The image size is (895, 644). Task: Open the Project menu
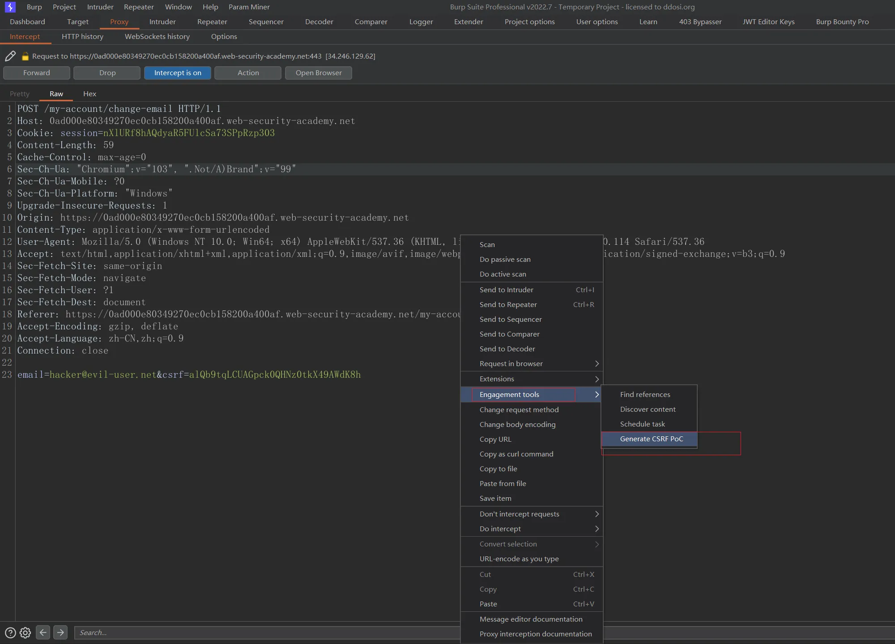(64, 7)
